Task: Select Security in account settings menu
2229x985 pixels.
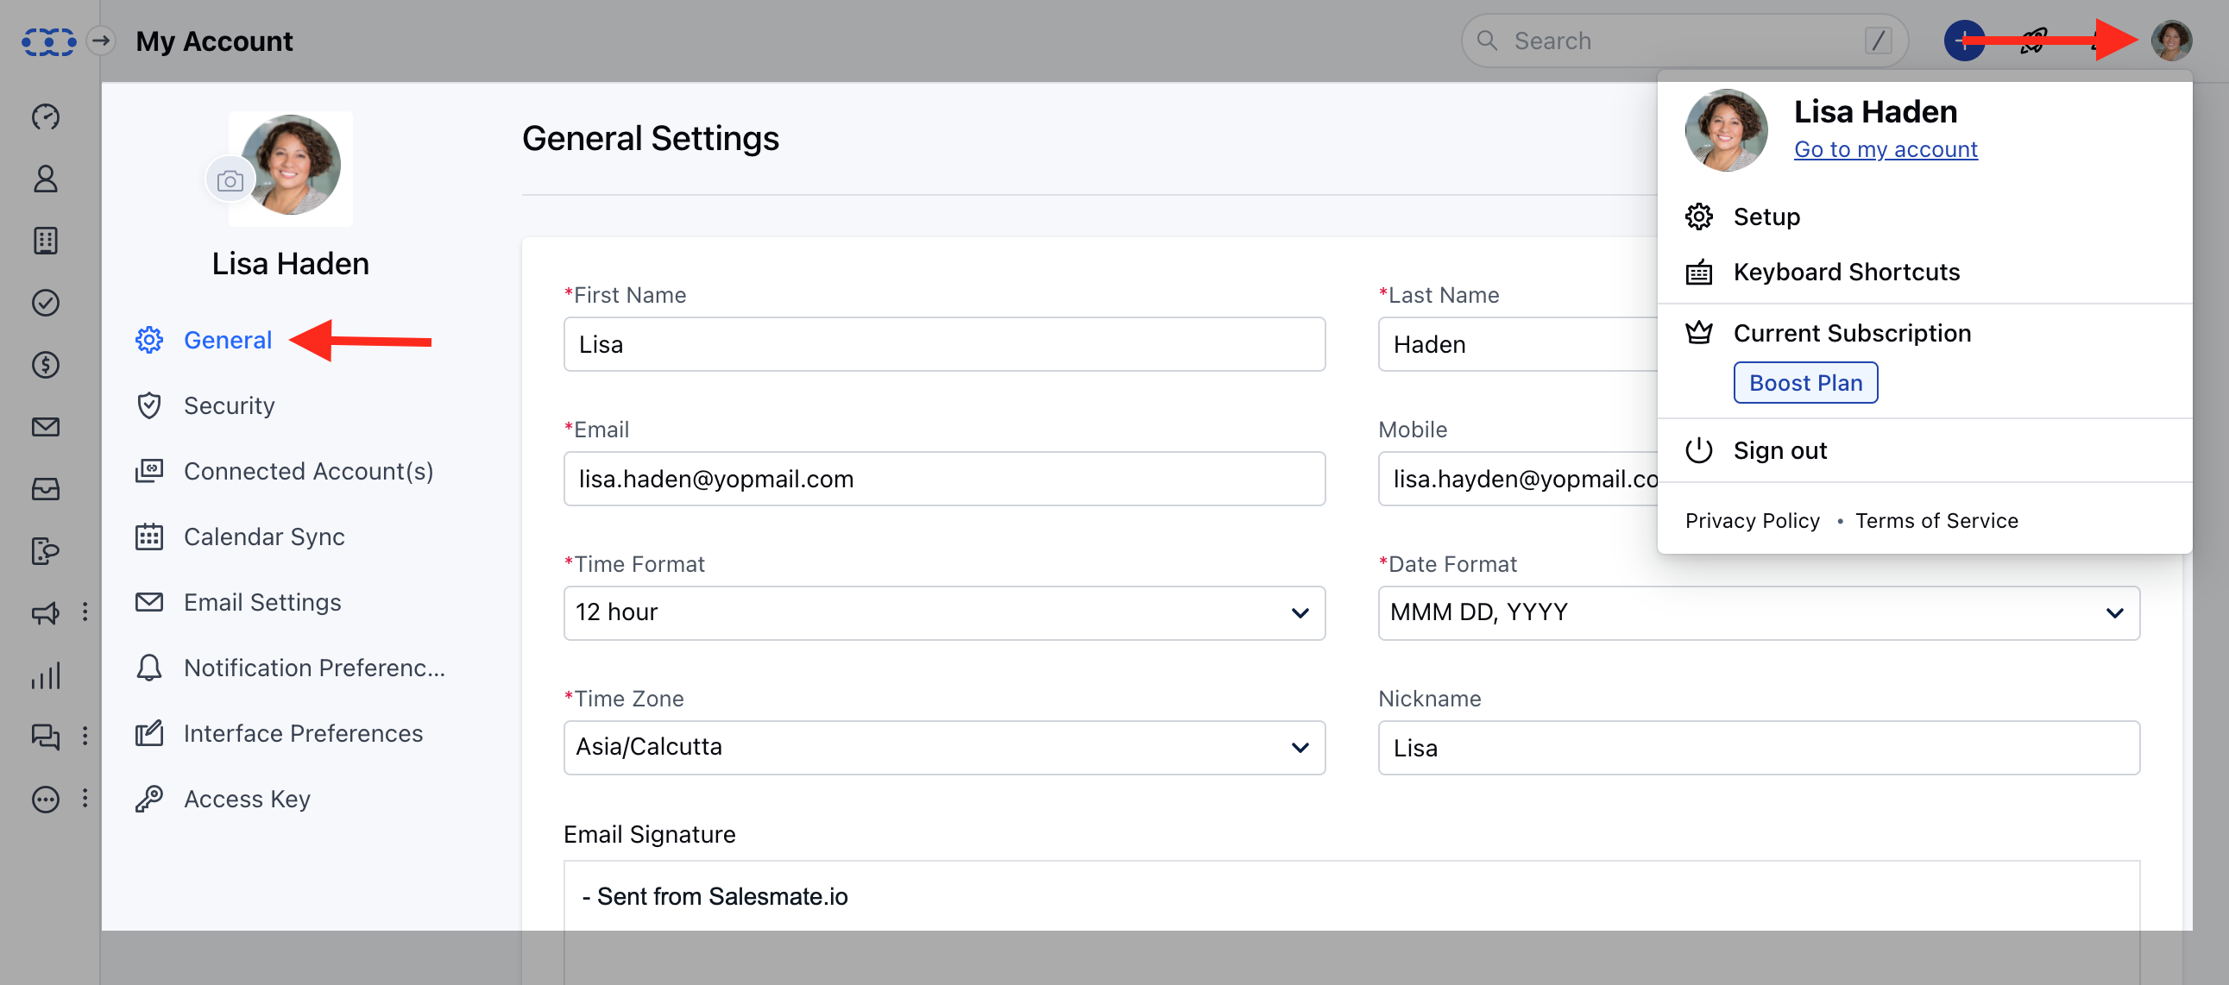Action: point(230,405)
